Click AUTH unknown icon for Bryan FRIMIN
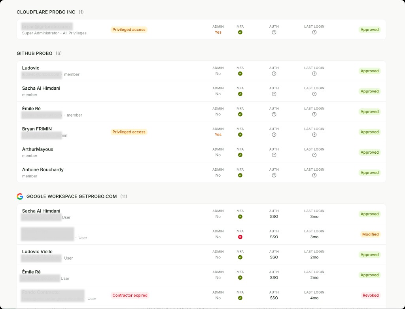 point(274,134)
